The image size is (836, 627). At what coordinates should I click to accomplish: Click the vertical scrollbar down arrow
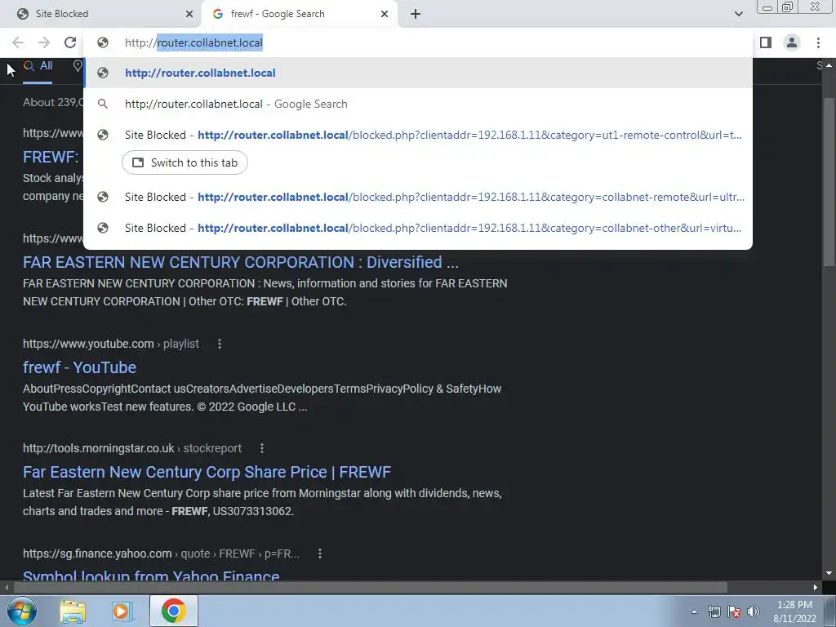pos(829,573)
